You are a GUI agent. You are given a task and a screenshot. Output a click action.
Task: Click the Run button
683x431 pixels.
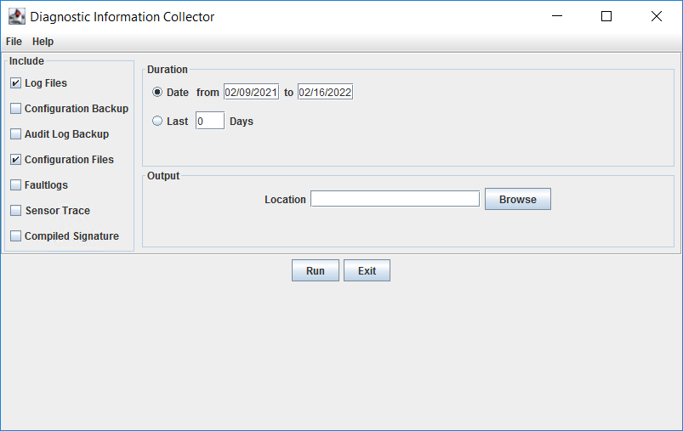(x=316, y=270)
